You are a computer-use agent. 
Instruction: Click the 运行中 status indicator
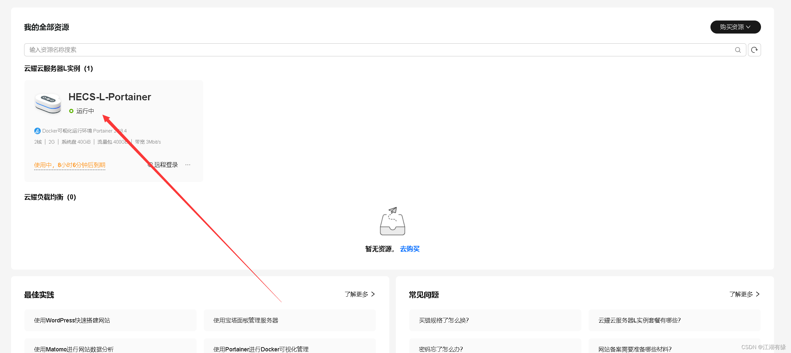(x=82, y=111)
